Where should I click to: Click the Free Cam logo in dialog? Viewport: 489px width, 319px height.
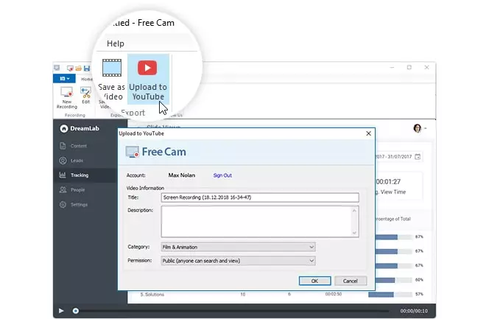155,152
